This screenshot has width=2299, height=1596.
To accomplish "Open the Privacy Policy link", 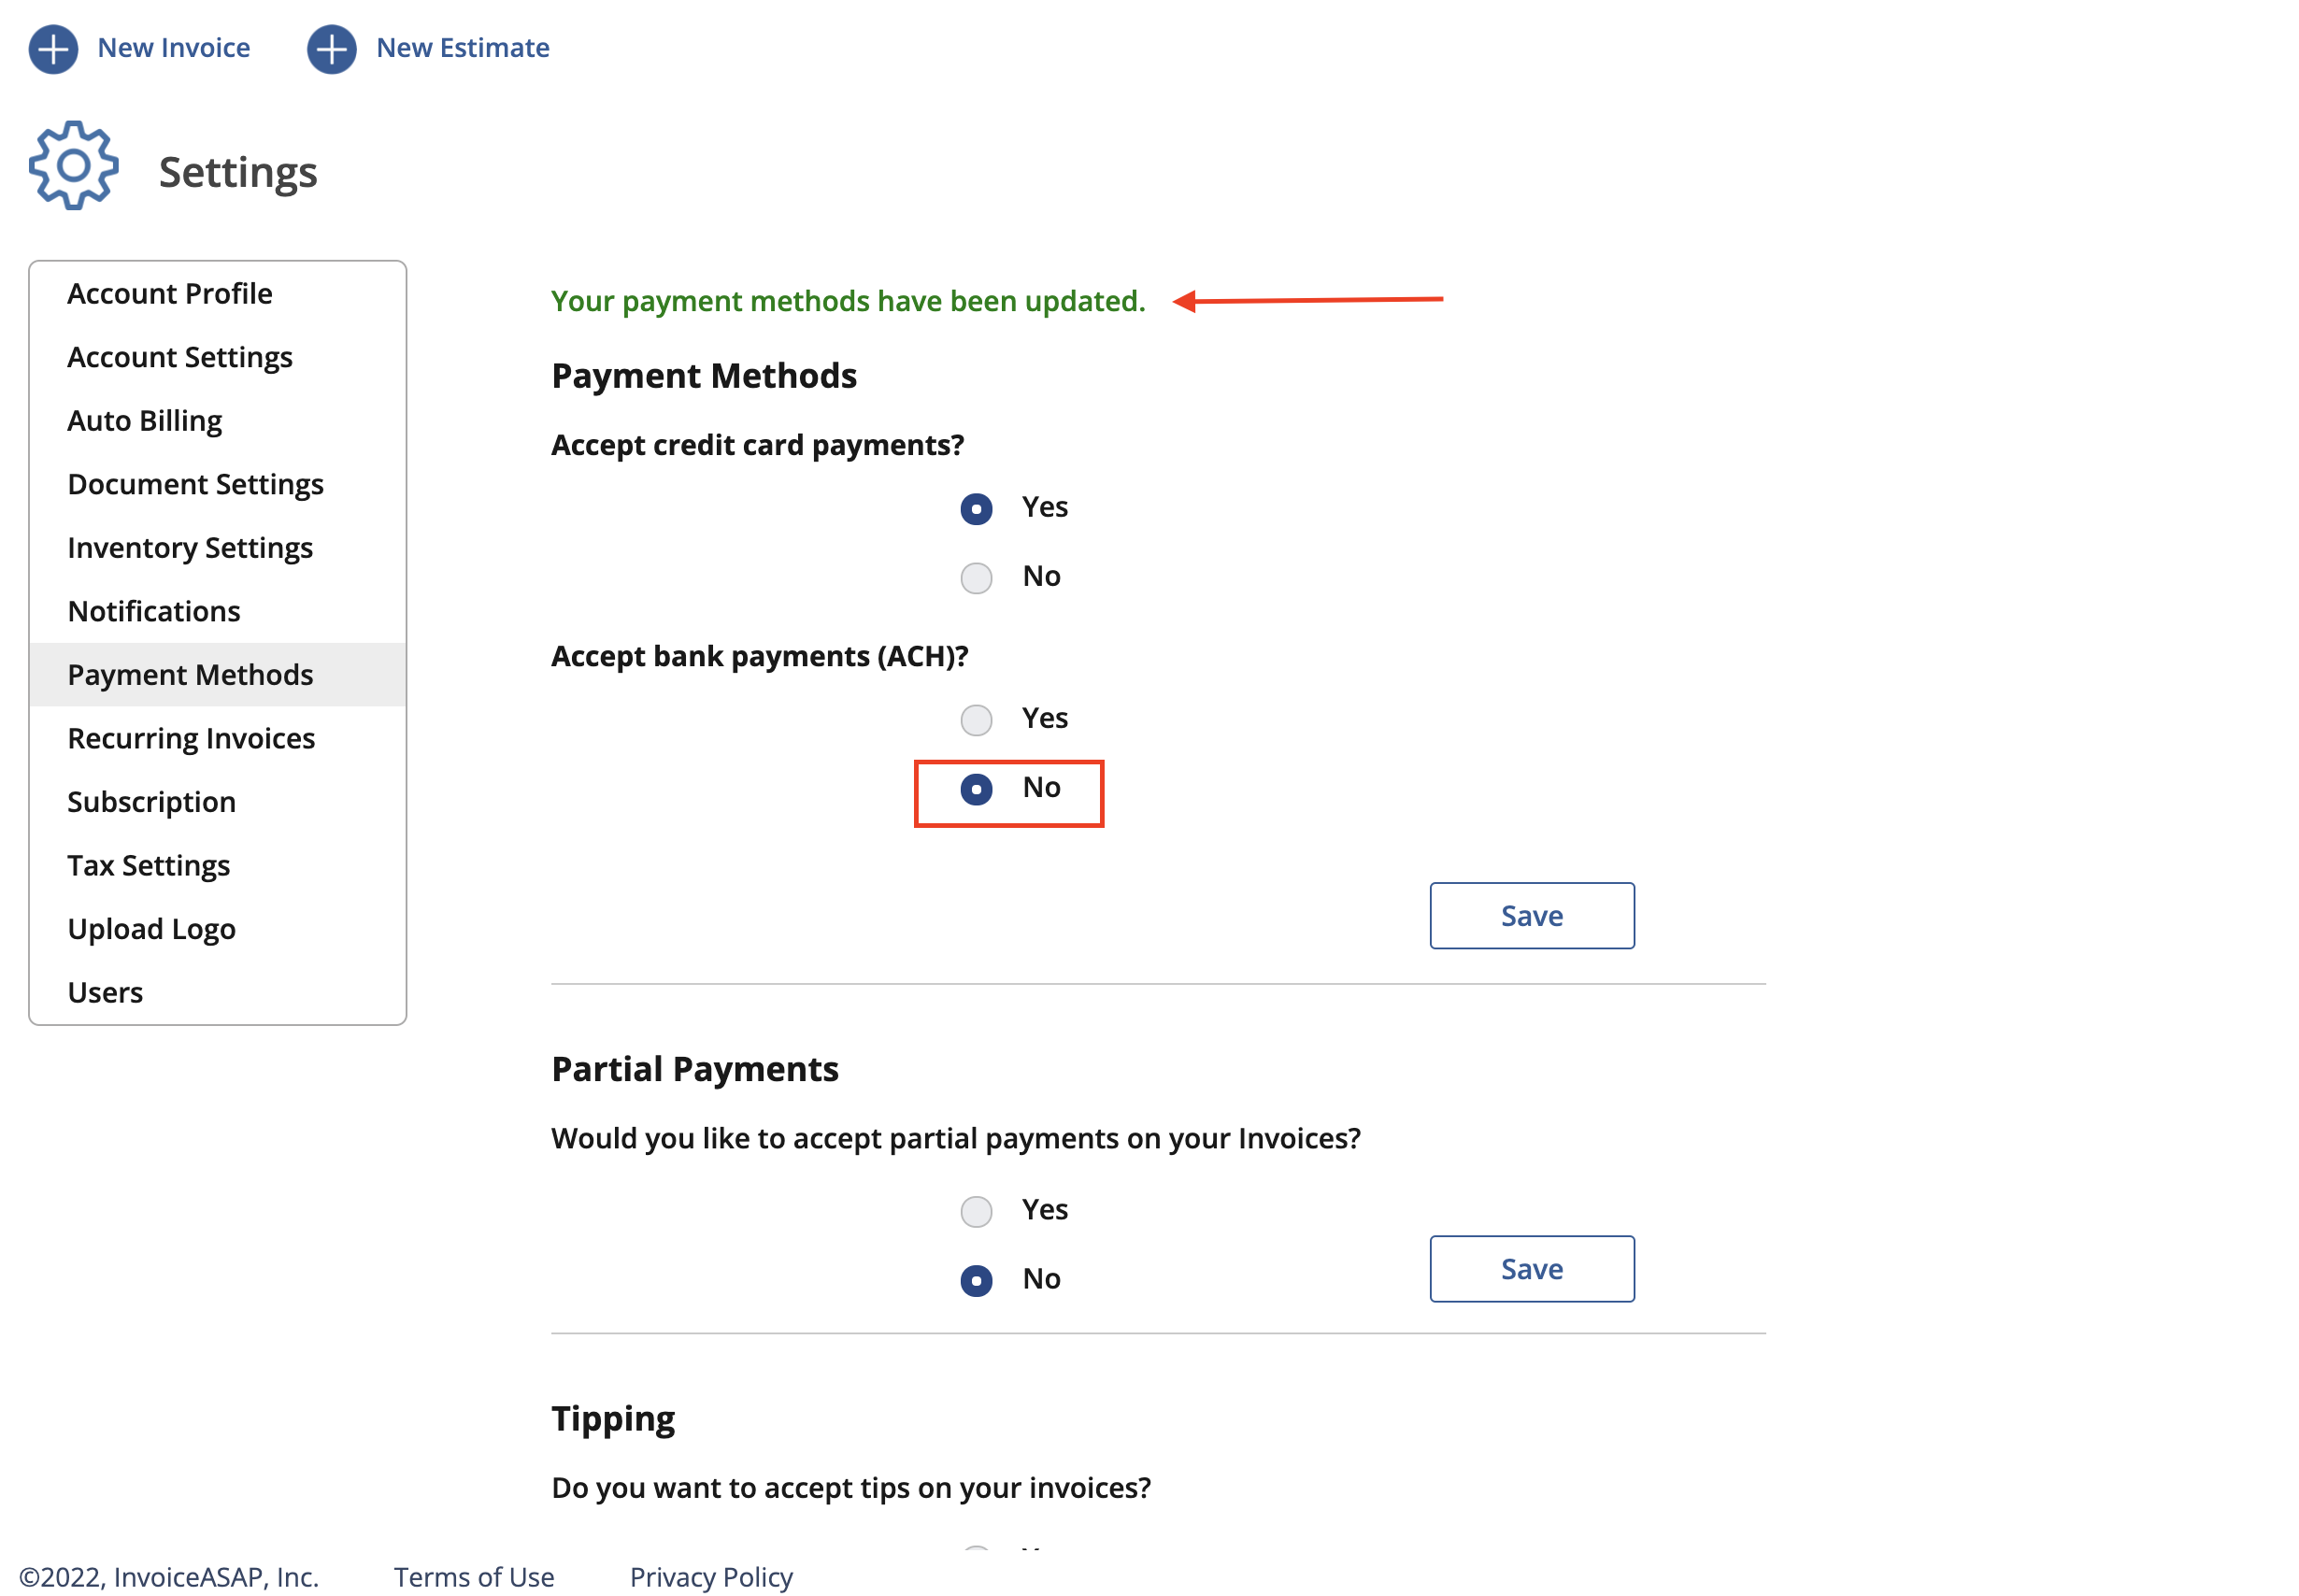I will 711,1576.
